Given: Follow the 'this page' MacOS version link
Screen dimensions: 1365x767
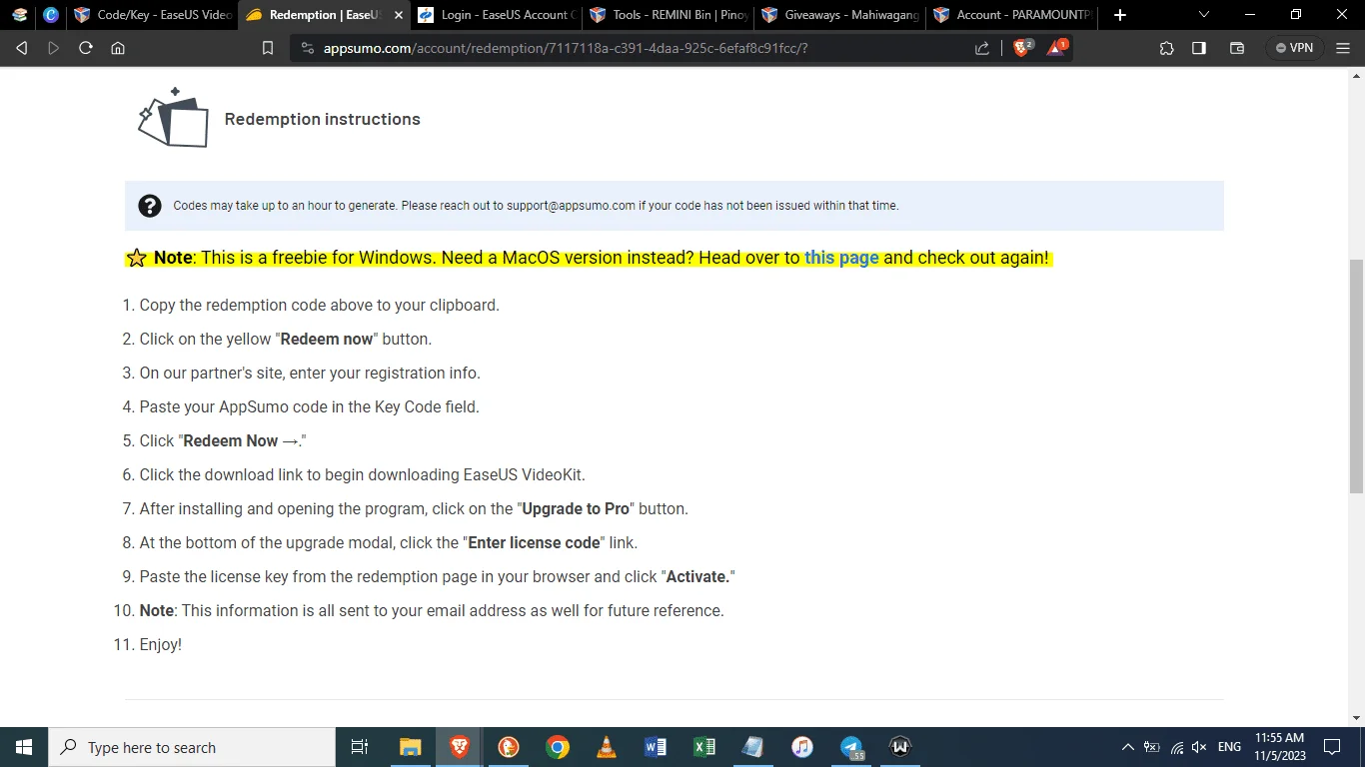Looking at the screenshot, I should click(841, 258).
